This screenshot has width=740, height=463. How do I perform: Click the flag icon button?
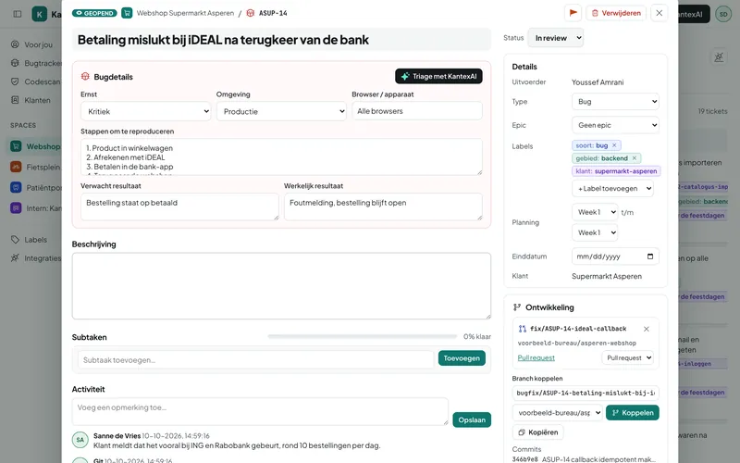pyautogui.click(x=573, y=13)
